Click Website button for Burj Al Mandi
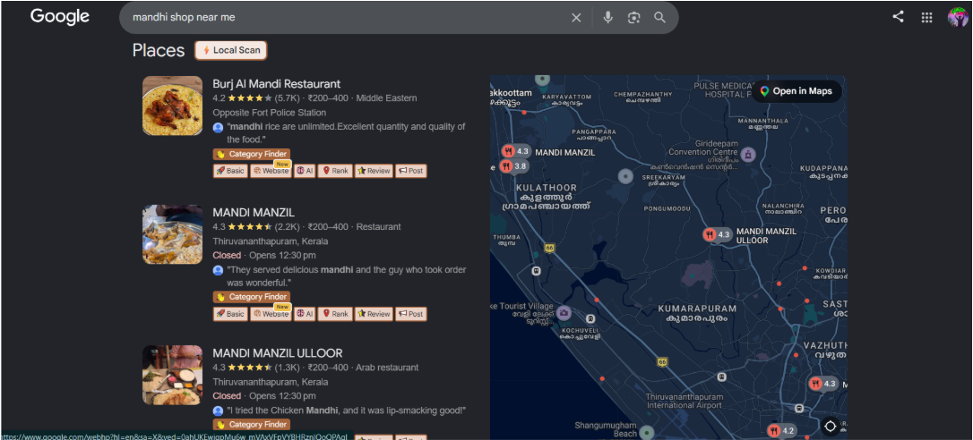Image resolution: width=973 pixels, height=440 pixels. point(270,171)
